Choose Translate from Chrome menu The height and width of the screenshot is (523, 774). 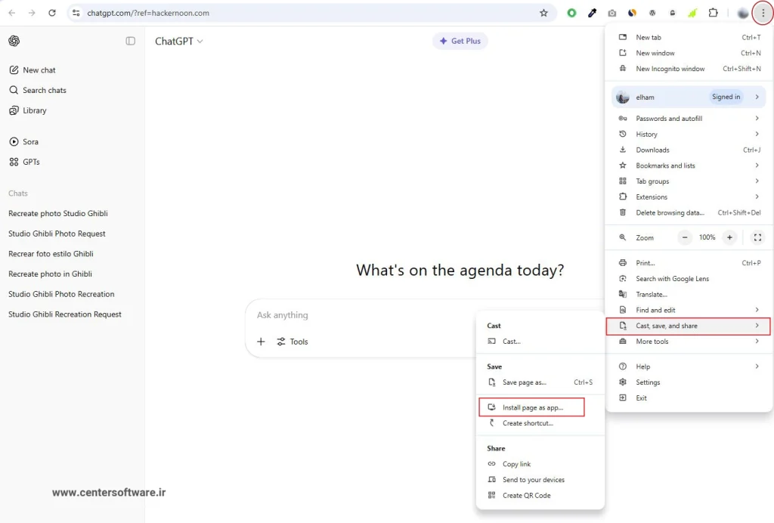[x=689, y=295]
